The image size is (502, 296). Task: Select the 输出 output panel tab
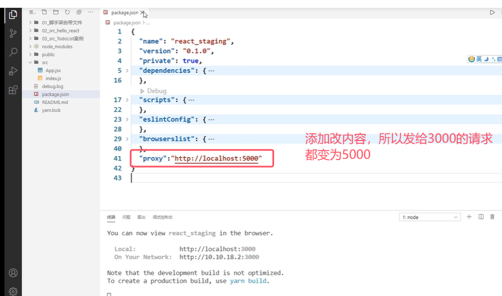[x=141, y=217]
